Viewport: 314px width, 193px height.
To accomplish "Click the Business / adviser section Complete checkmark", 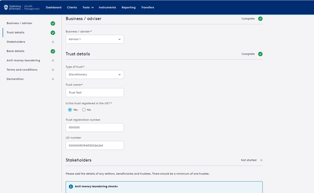I will pyautogui.click(x=260, y=19).
